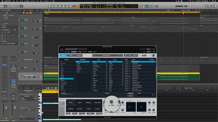This screenshot has width=218, height=122.
Task: Collapse the Region section in the inspector
Action: click(1, 10)
